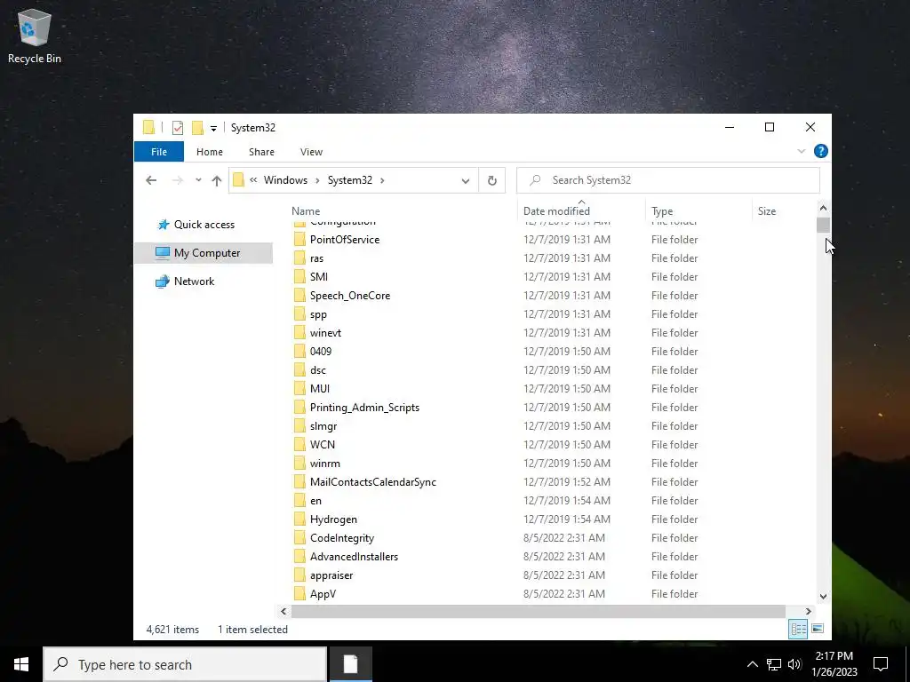Select the AdvancedInstallers folder
The height and width of the screenshot is (682, 910).
pos(354,557)
